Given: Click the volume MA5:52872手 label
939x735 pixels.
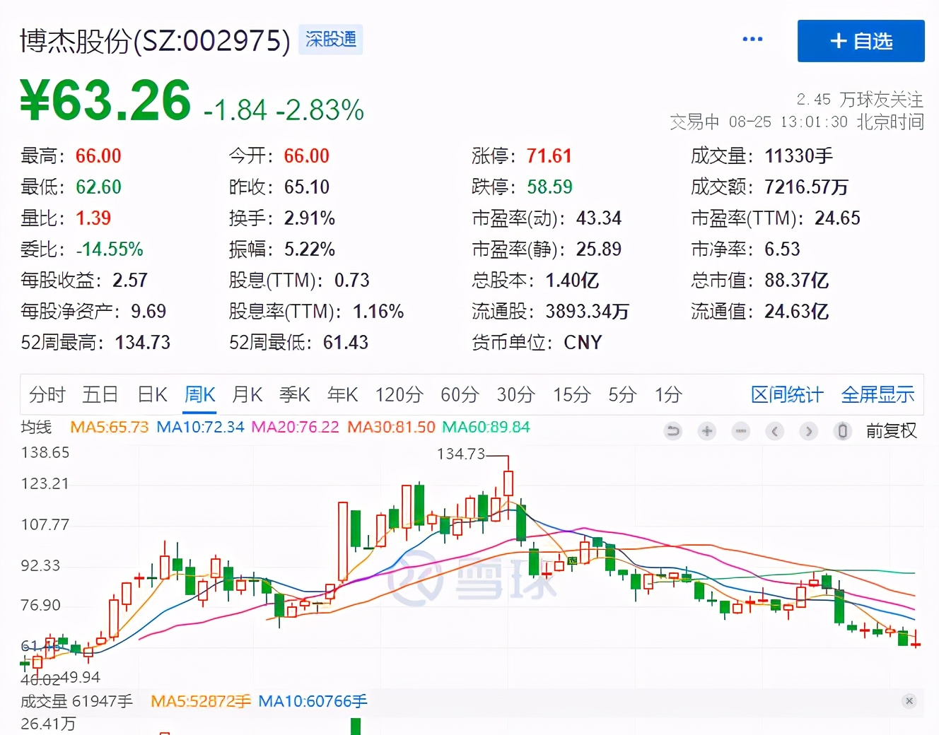Looking at the screenshot, I should [x=201, y=701].
